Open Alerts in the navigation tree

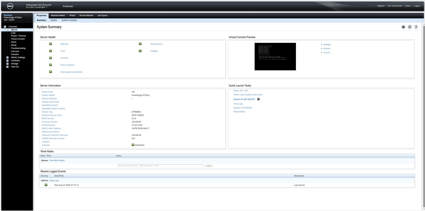[x=14, y=42]
